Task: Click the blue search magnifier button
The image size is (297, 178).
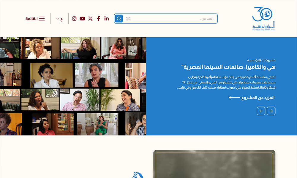Action: coord(119,18)
